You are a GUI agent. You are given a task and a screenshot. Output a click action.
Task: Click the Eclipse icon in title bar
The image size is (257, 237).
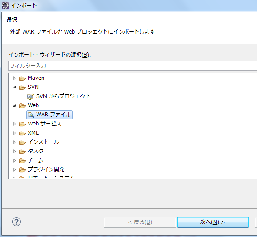click(x=5, y=6)
